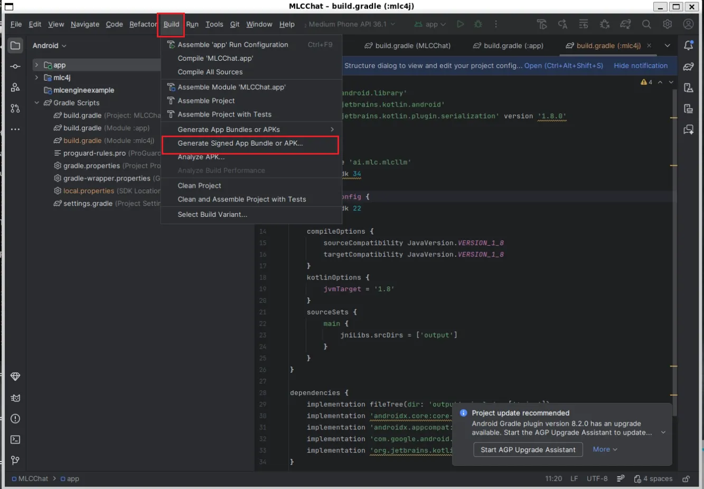Select Generate Signed App Bundle or APK
Viewport: 704px width, 489px height.
240,143
